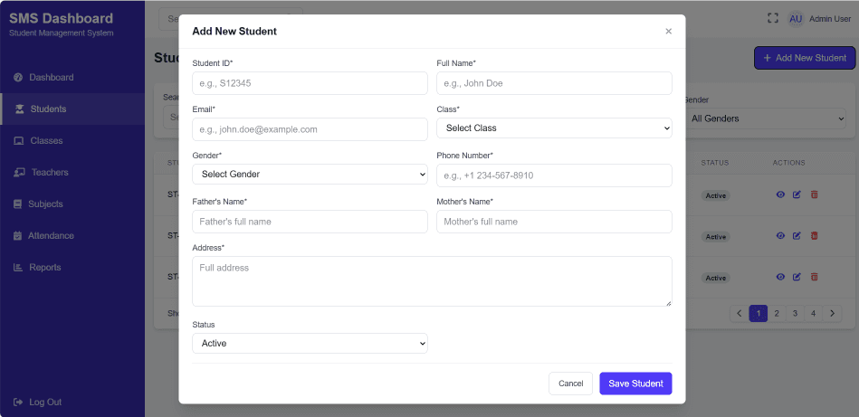
Task: Go to page 1 in pagination
Action: 759,314
